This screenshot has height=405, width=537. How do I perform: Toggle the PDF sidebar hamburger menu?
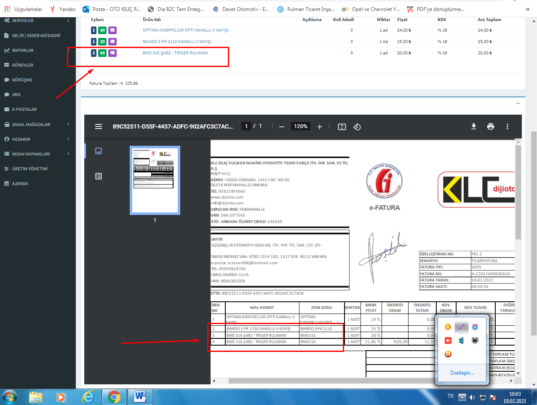point(99,126)
